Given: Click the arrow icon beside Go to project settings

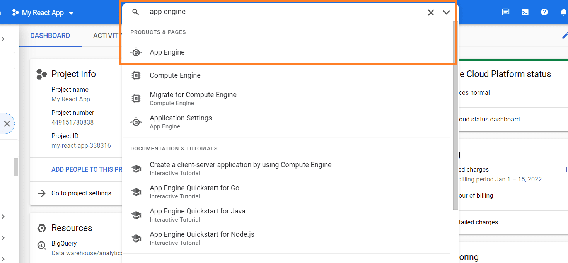Looking at the screenshot, I should [x=41, y=193].
